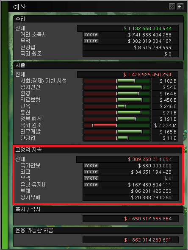This screenshot has height=250, width=188.
Task: Click more button for 유닛 유지비
Action: coord(91,185)
